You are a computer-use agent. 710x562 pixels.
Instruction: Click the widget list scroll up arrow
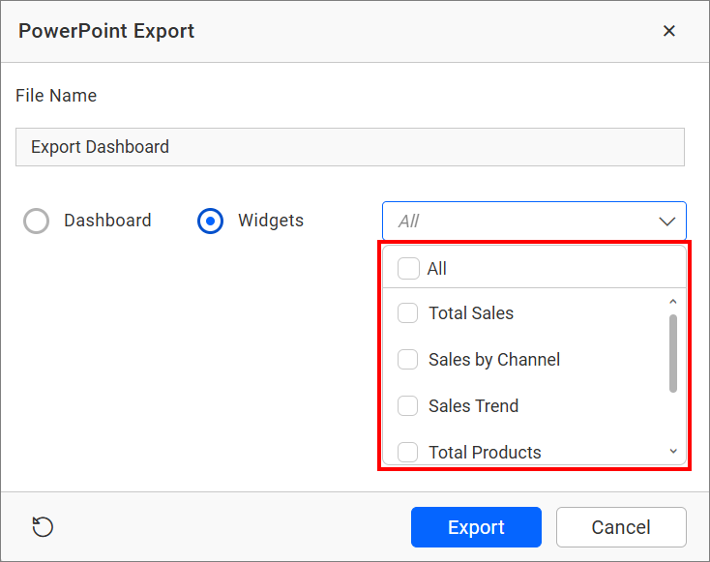point(673,302)
